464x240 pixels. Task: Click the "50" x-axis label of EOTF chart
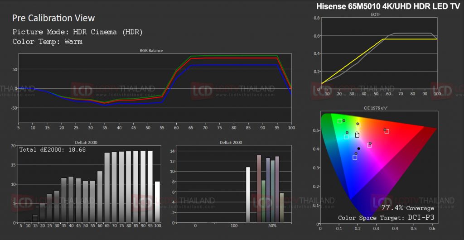tap(376, 93)
